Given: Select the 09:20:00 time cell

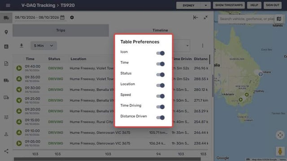Looking at the screenshot, I should tap(33, 111).
